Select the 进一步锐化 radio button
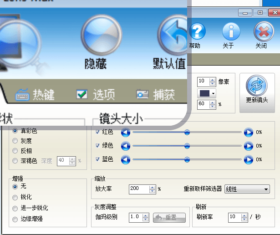Image resolution: width=280 pixels, height=235 pixels. pos(15,209)
